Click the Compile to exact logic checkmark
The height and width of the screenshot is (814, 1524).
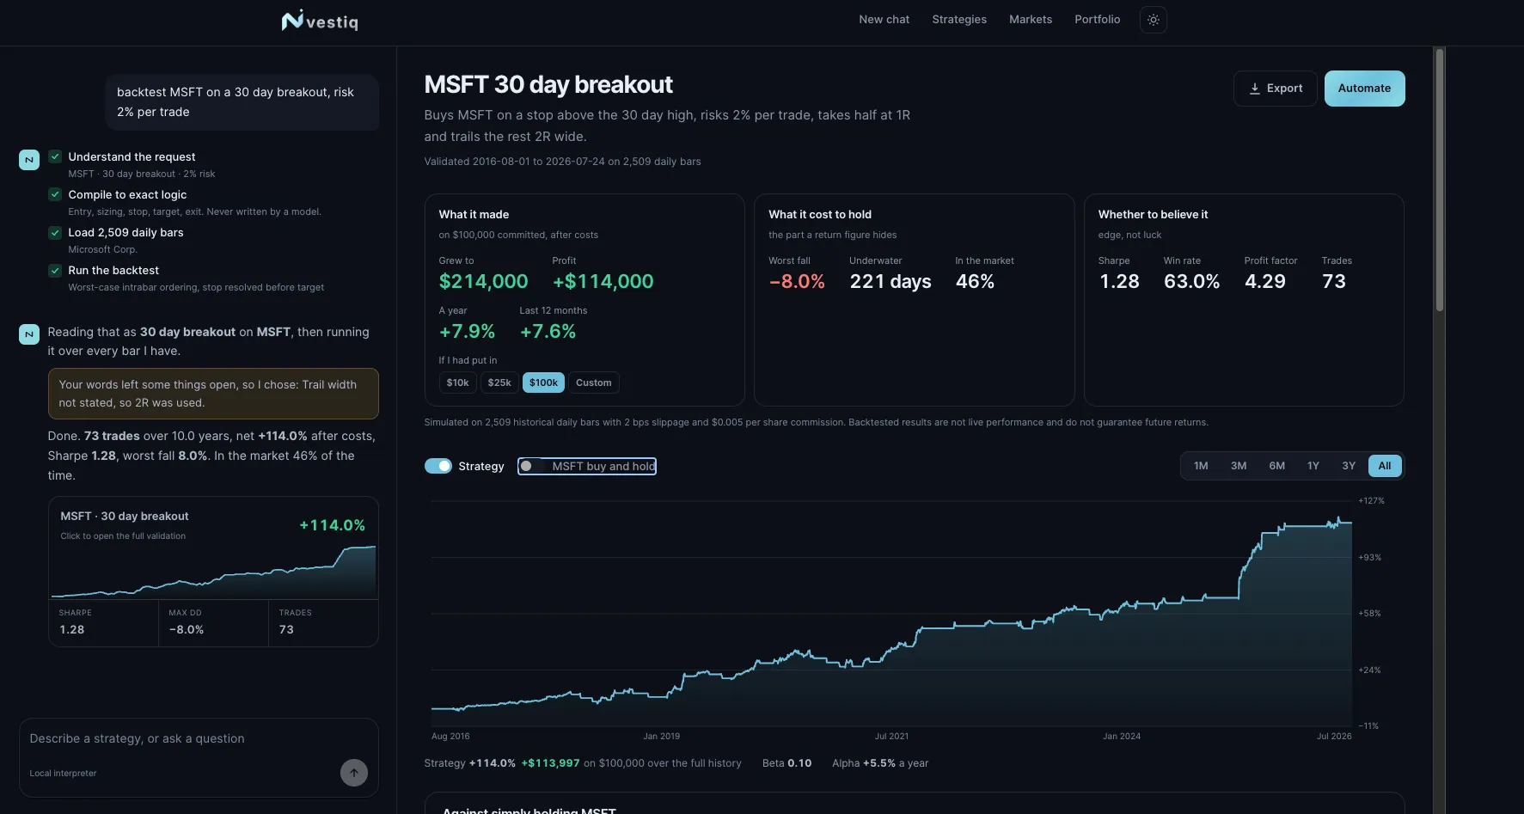tap(55, 194)
